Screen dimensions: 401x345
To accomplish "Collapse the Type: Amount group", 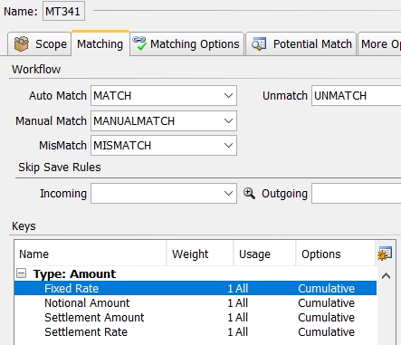I will [x=21, y=273].
